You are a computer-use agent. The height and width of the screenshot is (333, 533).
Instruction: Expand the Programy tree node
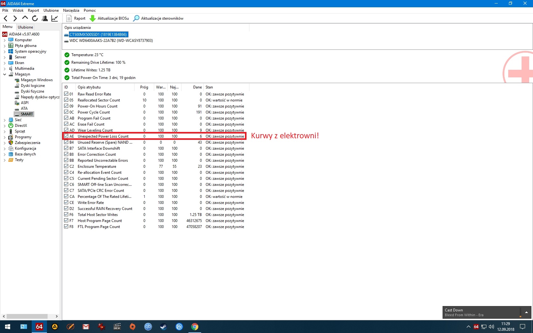(4, 137)
